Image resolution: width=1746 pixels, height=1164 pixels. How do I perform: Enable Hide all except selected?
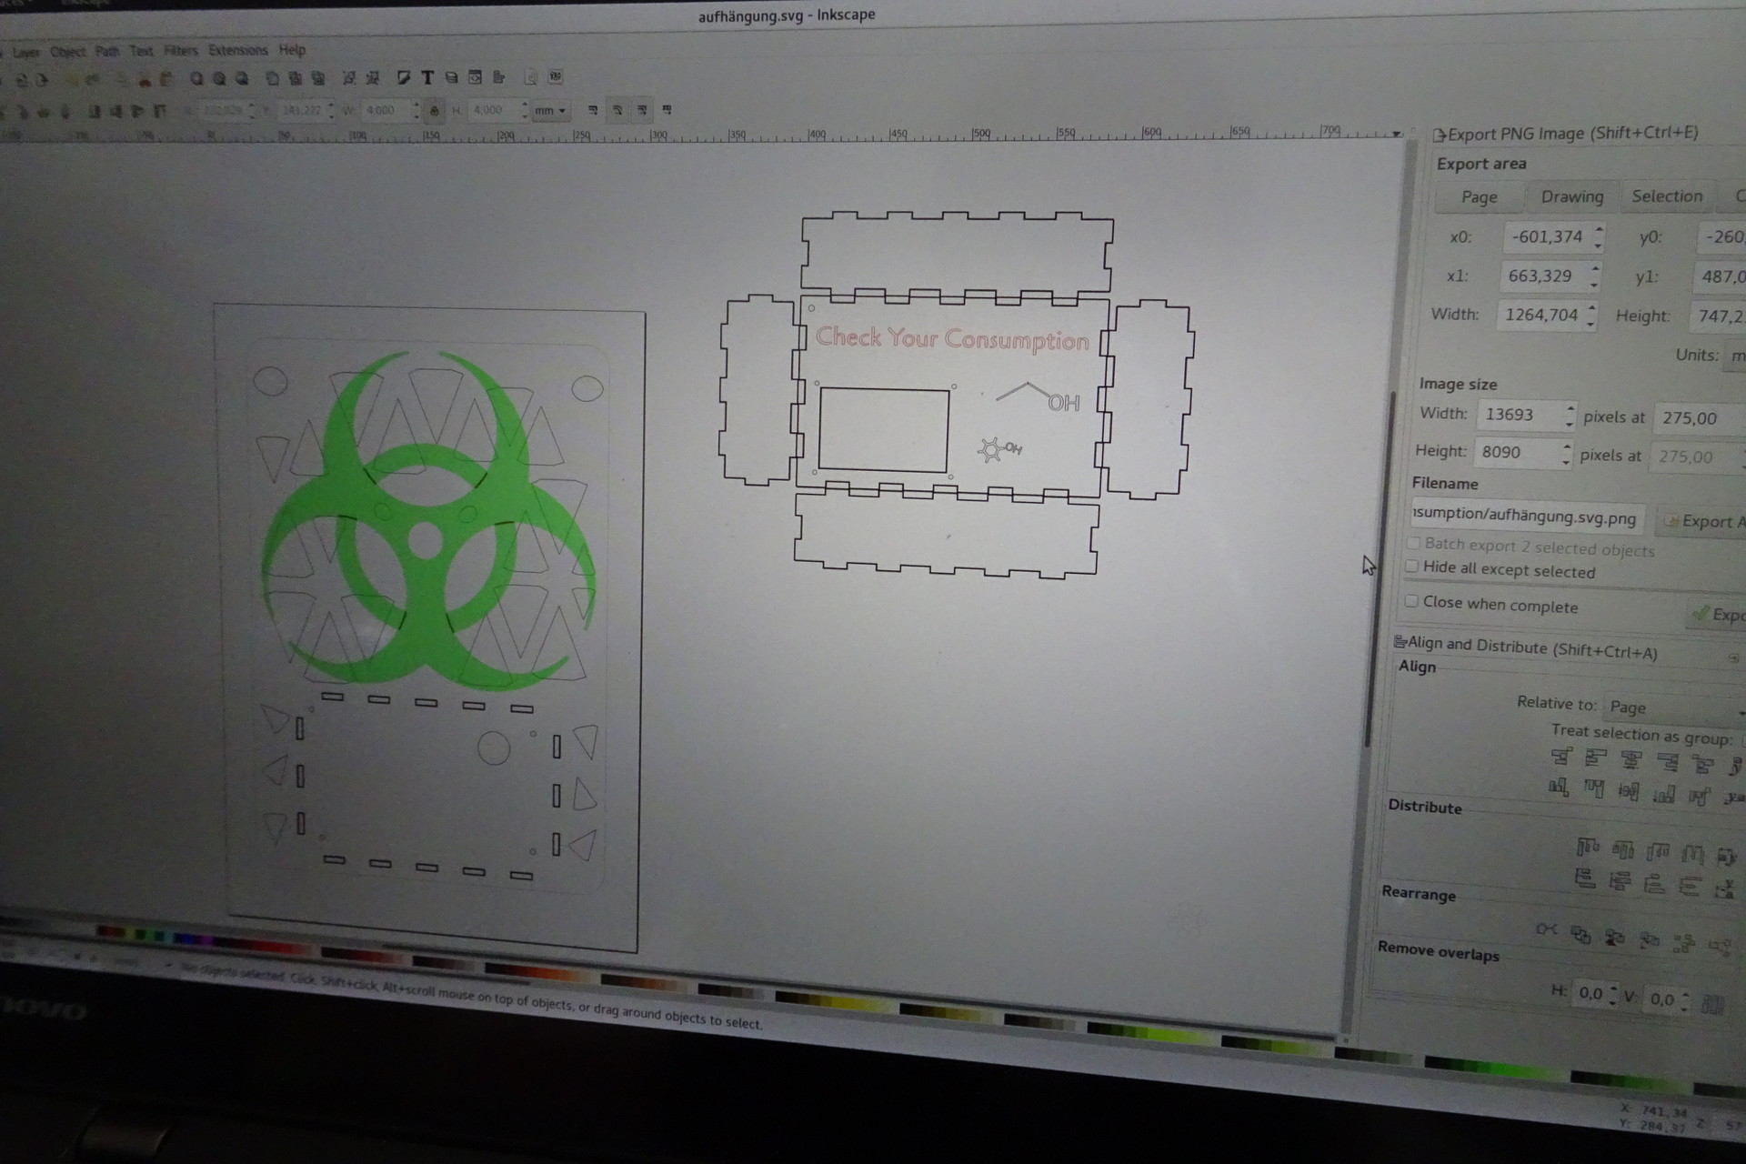click(1411, 567)
